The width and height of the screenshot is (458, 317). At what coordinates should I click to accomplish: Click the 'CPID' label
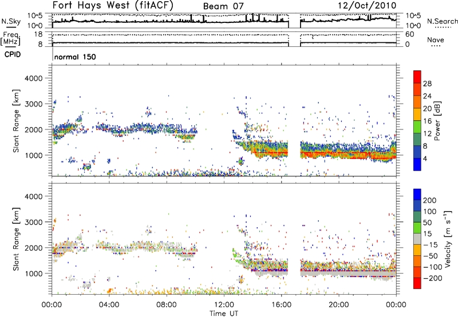point(13,54)
